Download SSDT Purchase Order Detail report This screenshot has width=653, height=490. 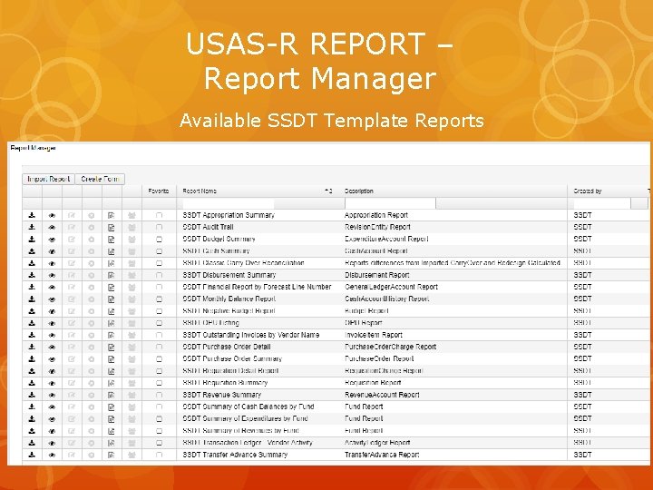pyautogui.click(x=32, y=347)
